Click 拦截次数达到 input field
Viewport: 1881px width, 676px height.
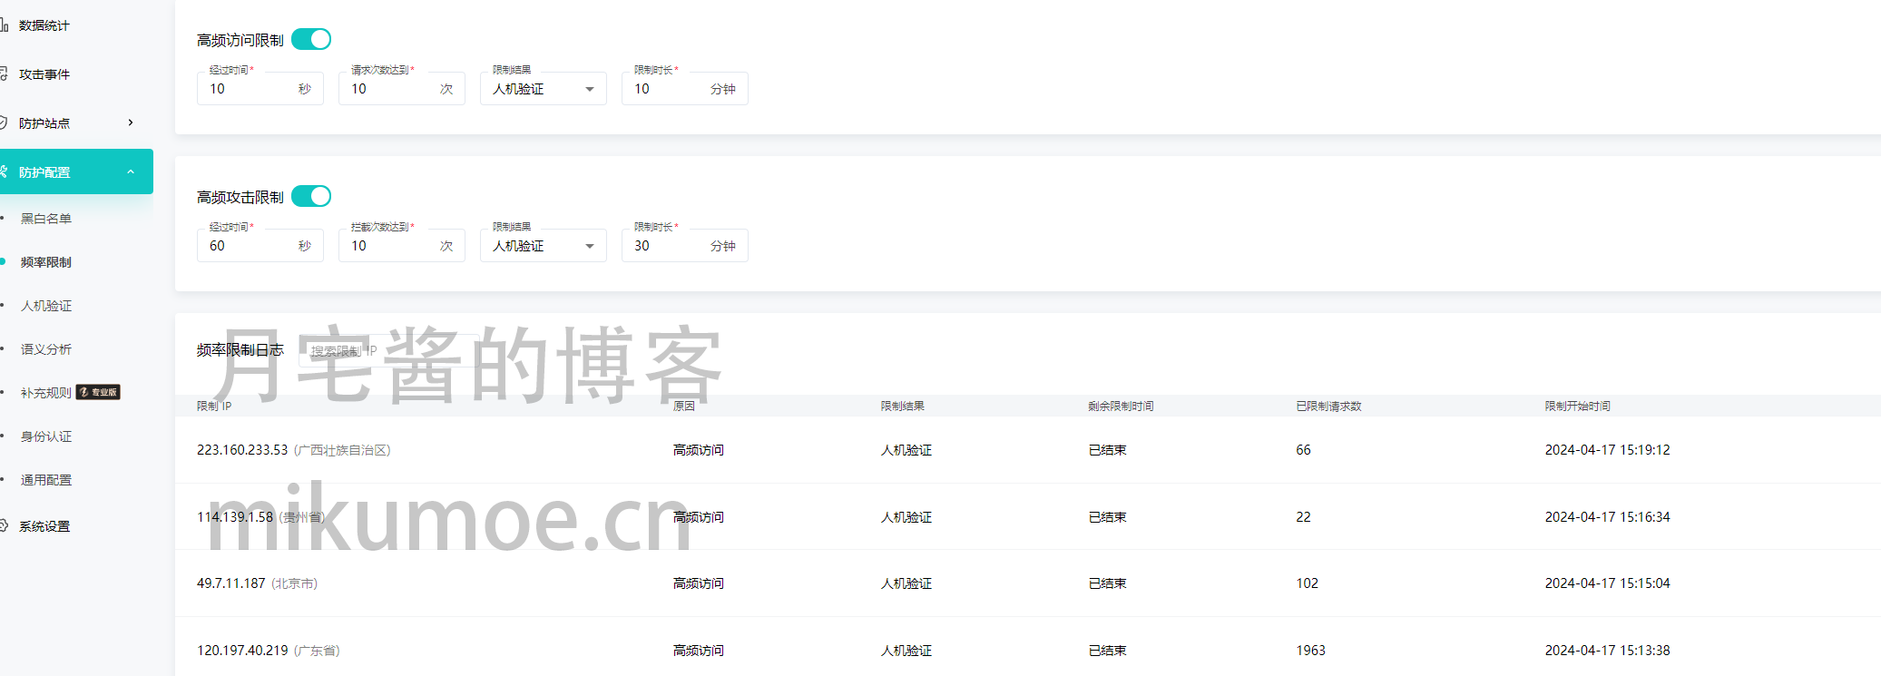pyautogui.click(x=401, y=246)
